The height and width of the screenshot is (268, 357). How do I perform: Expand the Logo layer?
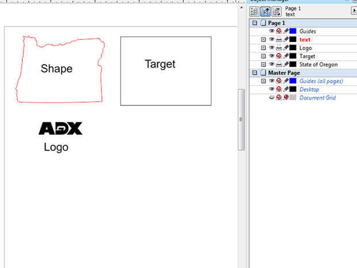point(263,48)
